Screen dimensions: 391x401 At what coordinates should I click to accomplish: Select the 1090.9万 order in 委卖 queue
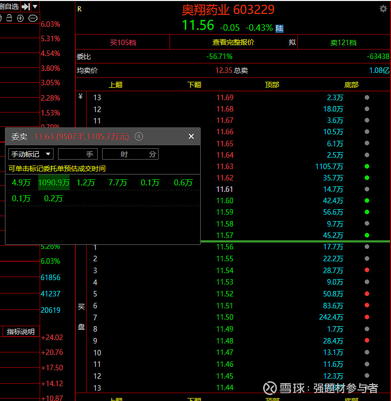pos(54,182)
